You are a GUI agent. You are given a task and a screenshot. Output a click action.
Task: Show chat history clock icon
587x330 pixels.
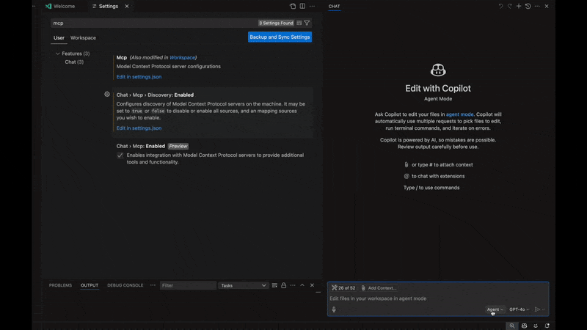point(528,6)
